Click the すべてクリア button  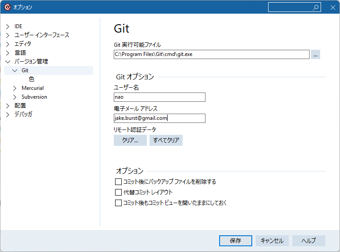(166, 140)
